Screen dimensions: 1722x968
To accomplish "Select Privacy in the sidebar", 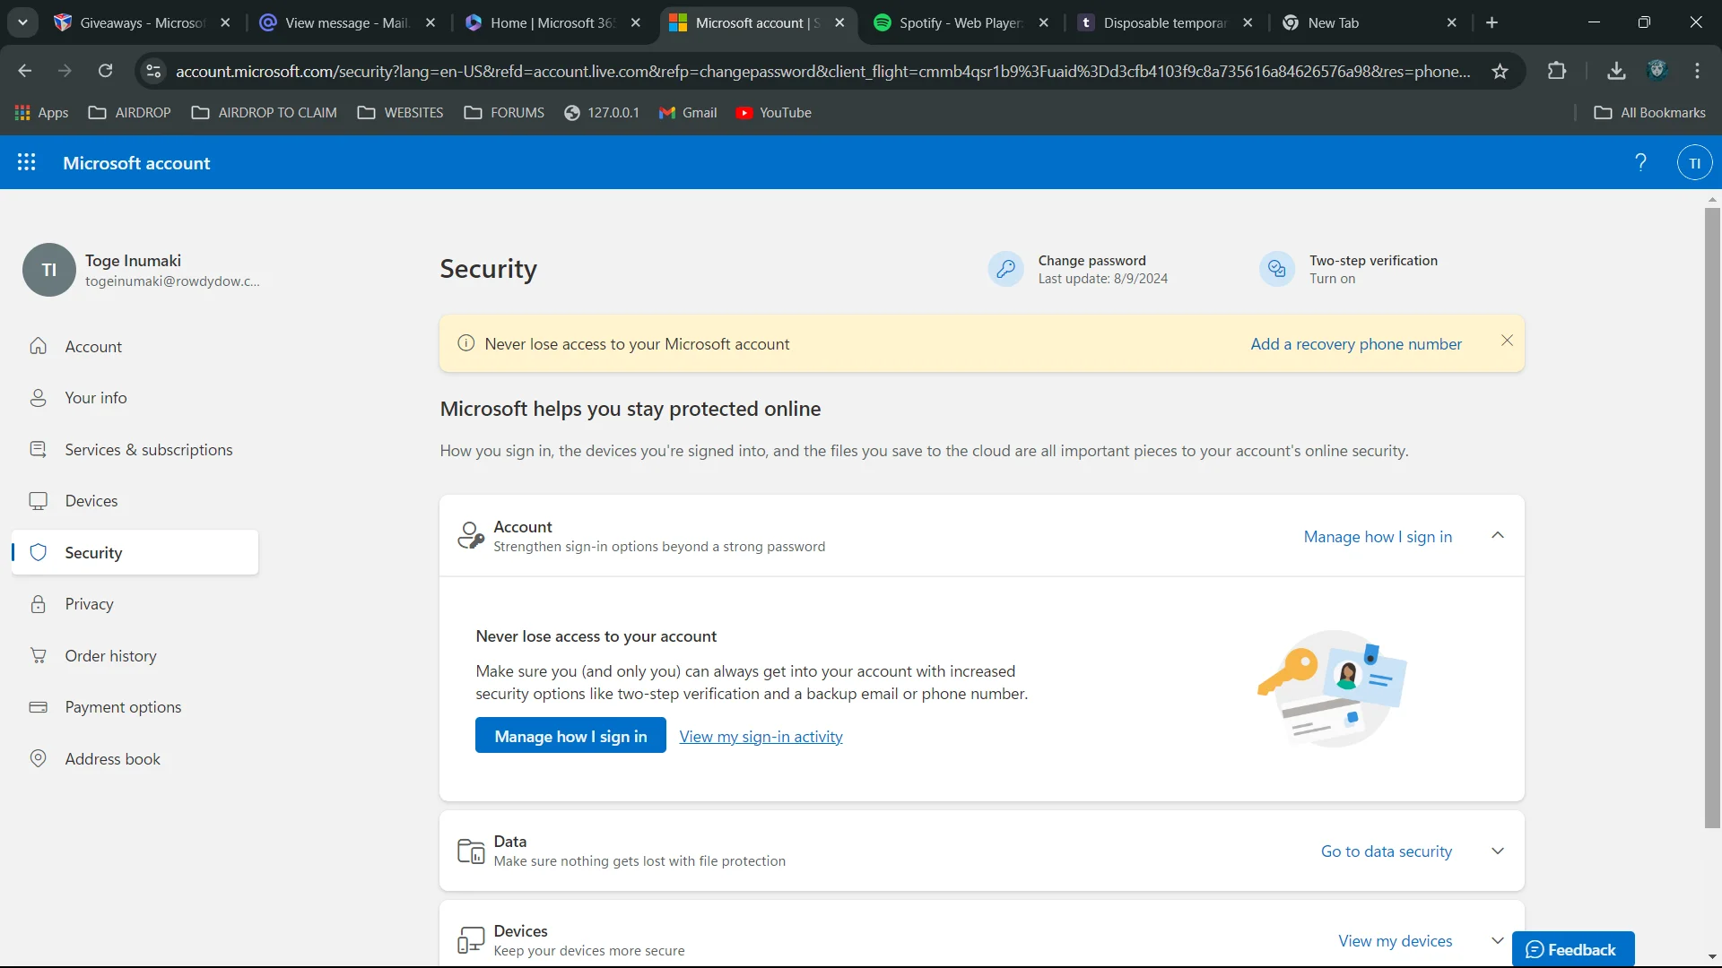I will (135, 604).
